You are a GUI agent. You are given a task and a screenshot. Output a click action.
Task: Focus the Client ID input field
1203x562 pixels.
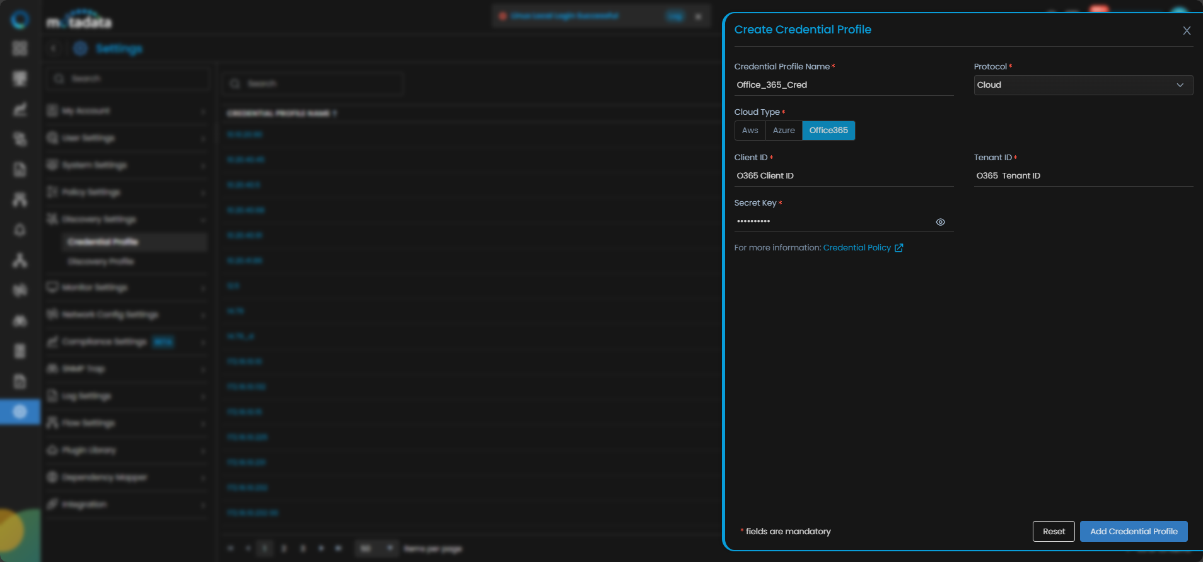point(844,176)
